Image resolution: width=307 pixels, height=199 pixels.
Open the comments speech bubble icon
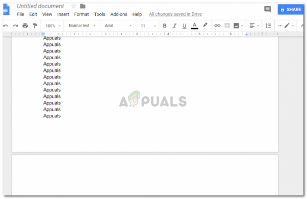pos(268,9)
